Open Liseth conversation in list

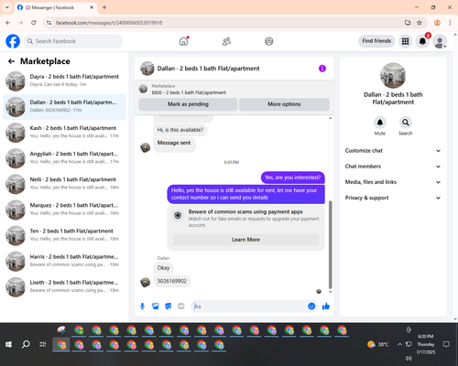click(64, 287)
